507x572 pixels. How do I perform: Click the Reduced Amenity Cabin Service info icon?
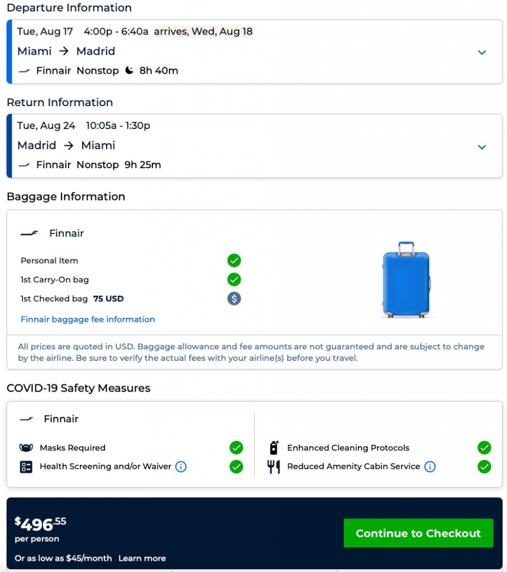[429, 466]
